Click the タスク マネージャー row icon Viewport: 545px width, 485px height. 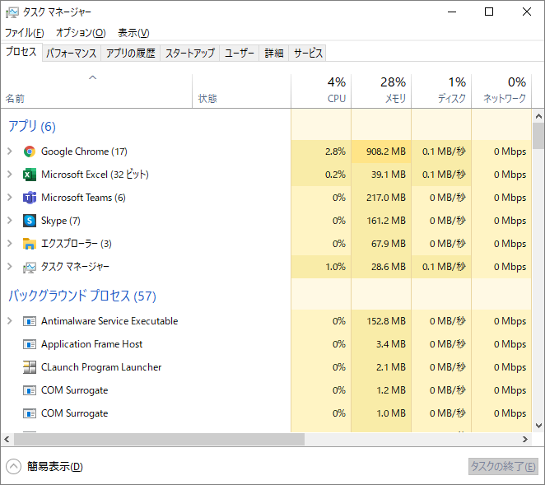(x=30, y=267)
